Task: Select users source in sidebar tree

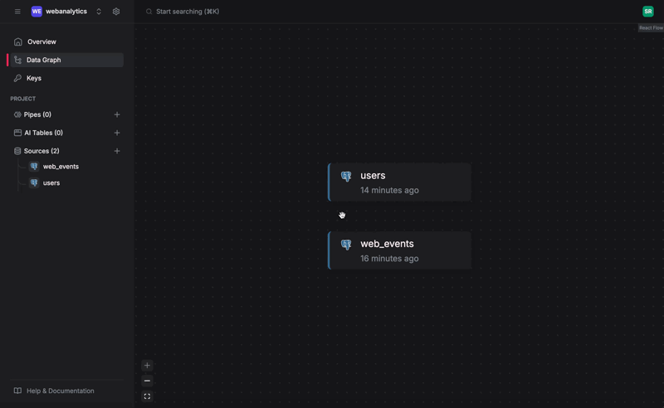Action: (x=51, y=182)
